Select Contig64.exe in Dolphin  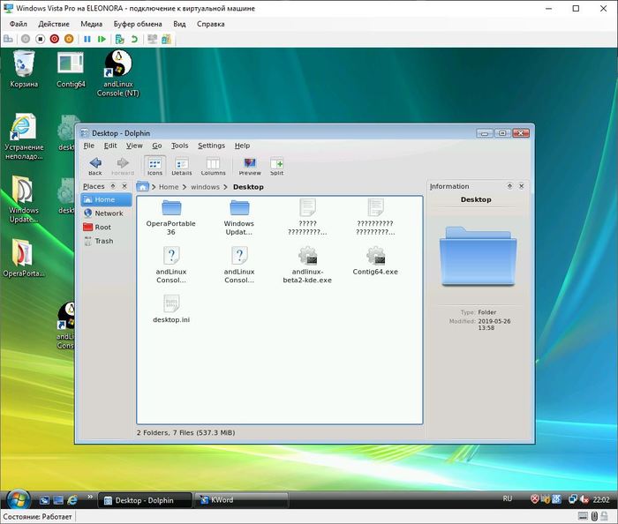click(375, 261)
